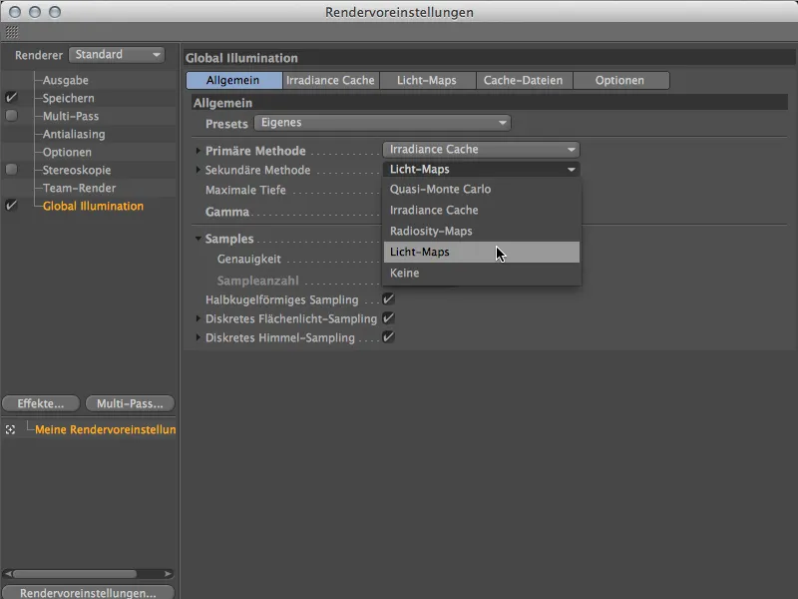
Task: Select Optionen in the left tree
Action: tap(67, 152)
